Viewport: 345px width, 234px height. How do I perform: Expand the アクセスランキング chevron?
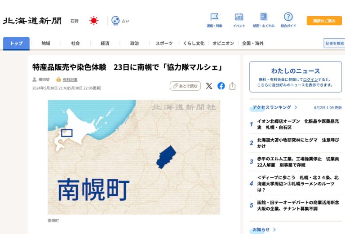tap(296, 107)
